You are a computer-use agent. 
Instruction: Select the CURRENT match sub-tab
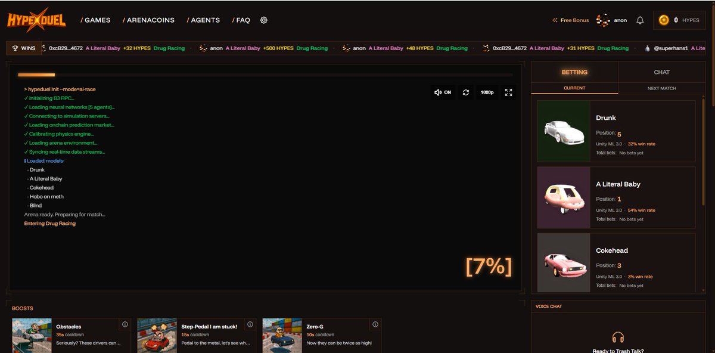click(574, 88)
